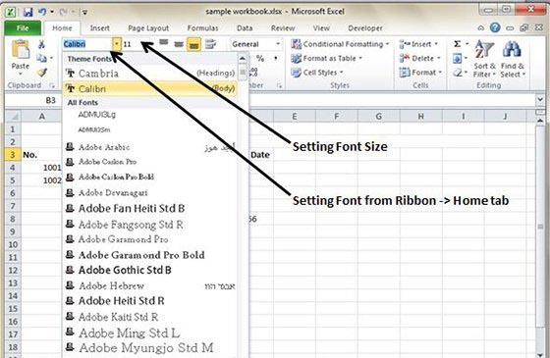
Task: Click the Name Box showing B3
Action: [x=32, y=100]
